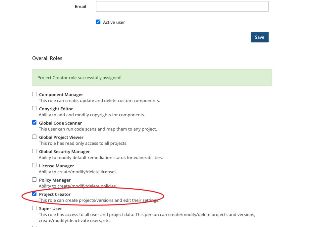Viewport: 310px width, 227px height.
Task: Check the Policy Manager checkbox
Action: [x=34, y=180]
